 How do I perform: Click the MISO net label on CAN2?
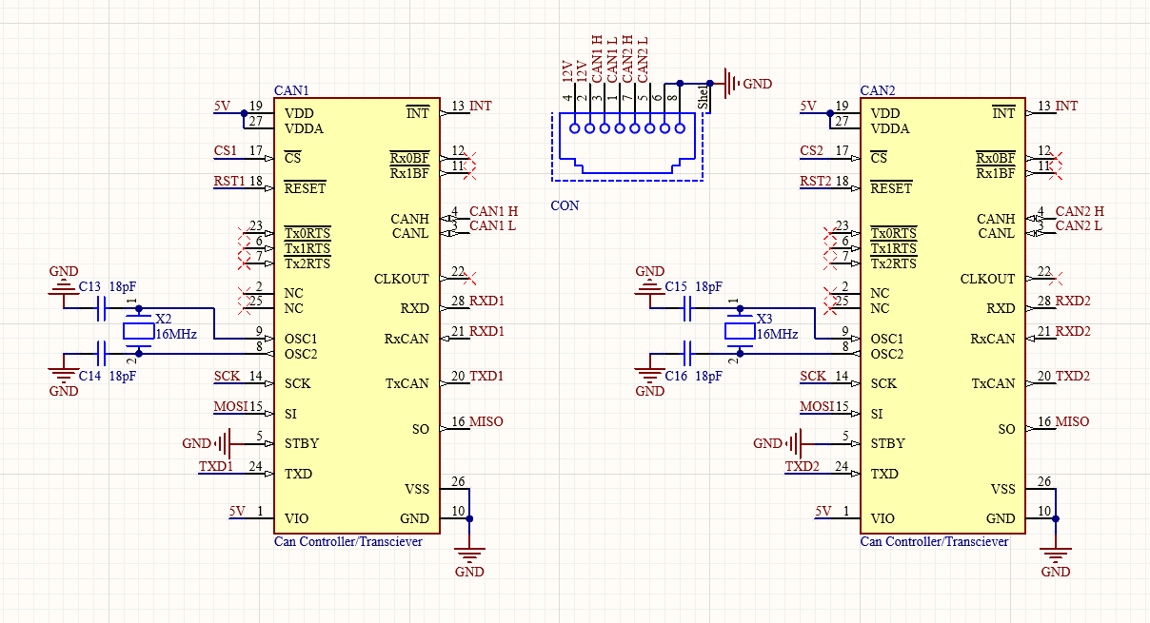click(x=1073, y=421)
